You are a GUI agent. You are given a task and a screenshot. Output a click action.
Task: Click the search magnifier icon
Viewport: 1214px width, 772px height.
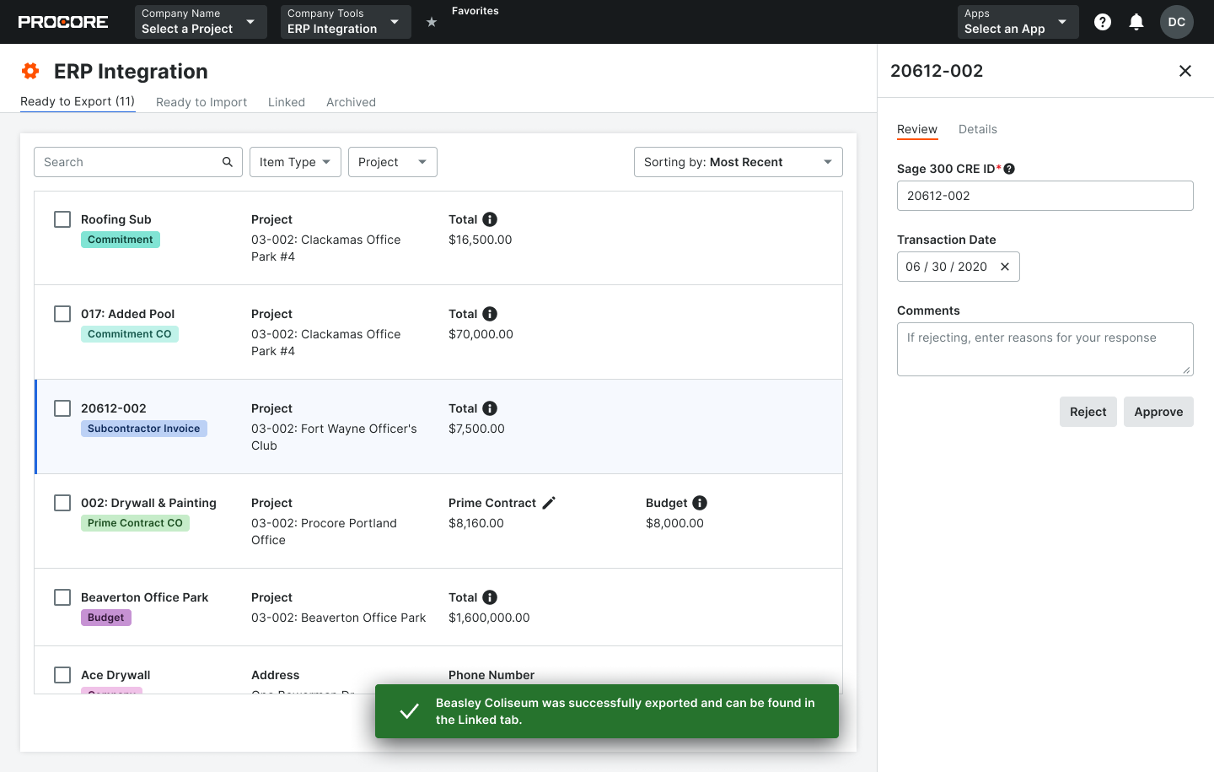point(228,162)
